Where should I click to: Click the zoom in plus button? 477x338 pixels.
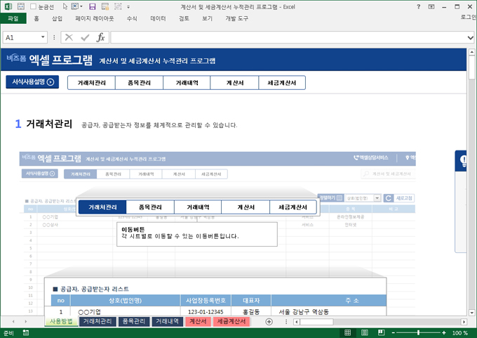coord(445,333)
